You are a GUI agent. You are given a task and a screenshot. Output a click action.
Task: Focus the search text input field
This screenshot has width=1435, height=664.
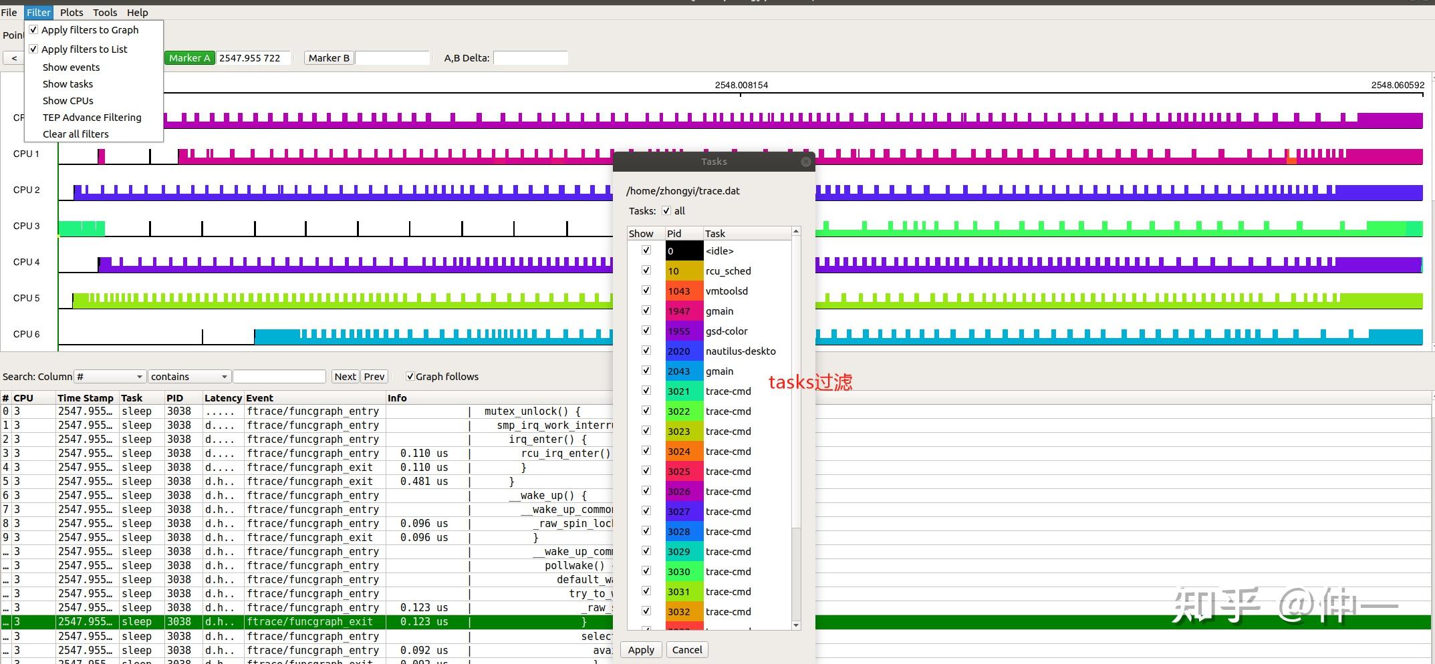pos(279,377)
